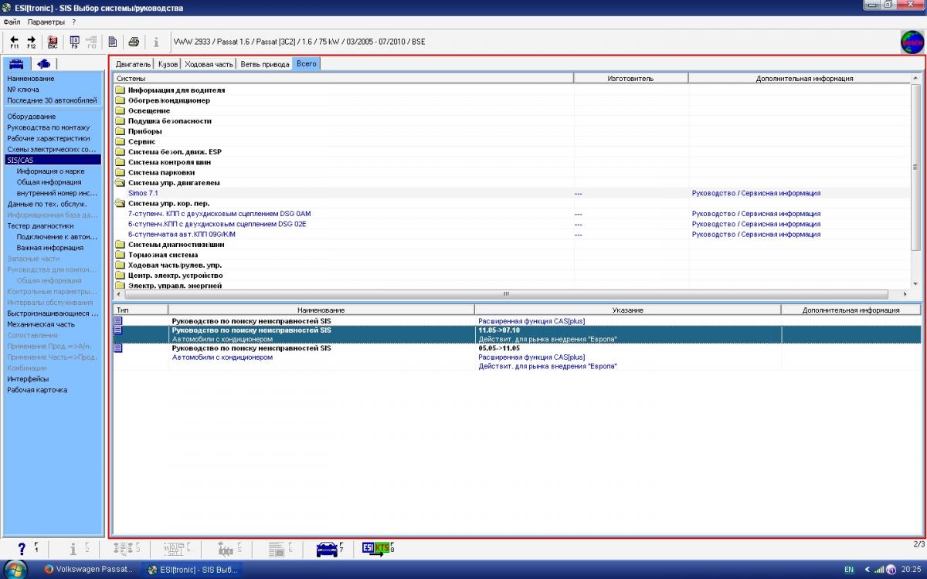This screenshot has width=927, height=579.
Task: Click the document icon of 05.05->11.05 row
Action: pyautogui.click(x=118, y=348)
